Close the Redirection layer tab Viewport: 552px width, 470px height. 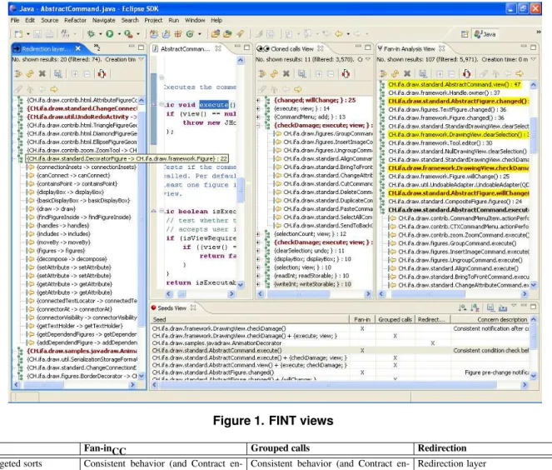[x=77, y=48]
